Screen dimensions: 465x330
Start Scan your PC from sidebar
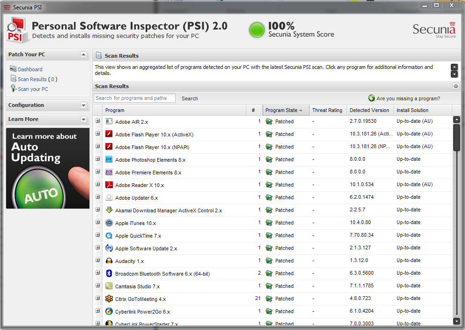pyautogui.click(x=33, y=89)
